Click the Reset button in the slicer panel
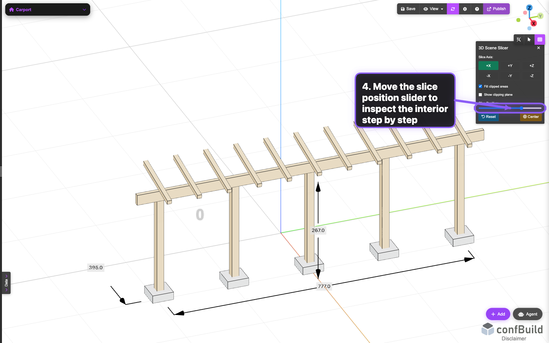The width and height of the screenshot is (549, 343). click(488, 117)
